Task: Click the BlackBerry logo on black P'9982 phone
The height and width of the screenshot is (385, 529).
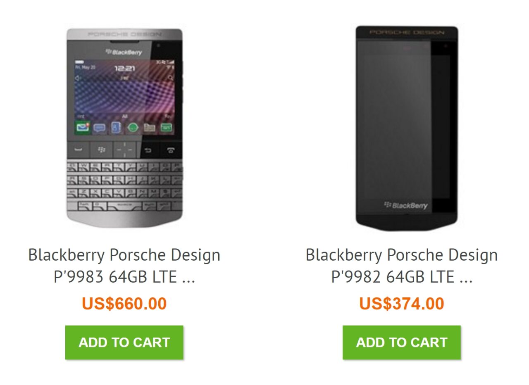Action: [406, 205]
